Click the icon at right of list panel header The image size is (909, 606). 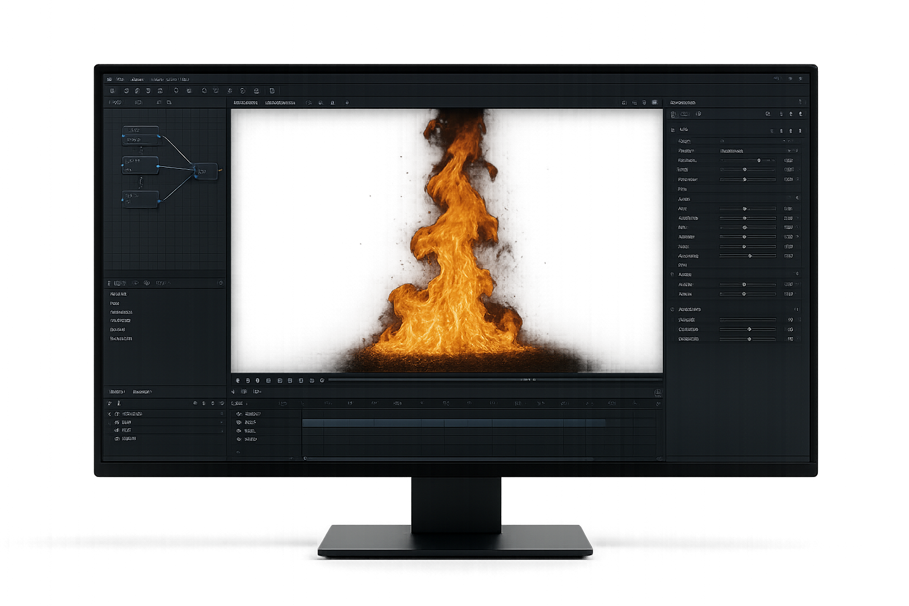(x=220, y=283)
